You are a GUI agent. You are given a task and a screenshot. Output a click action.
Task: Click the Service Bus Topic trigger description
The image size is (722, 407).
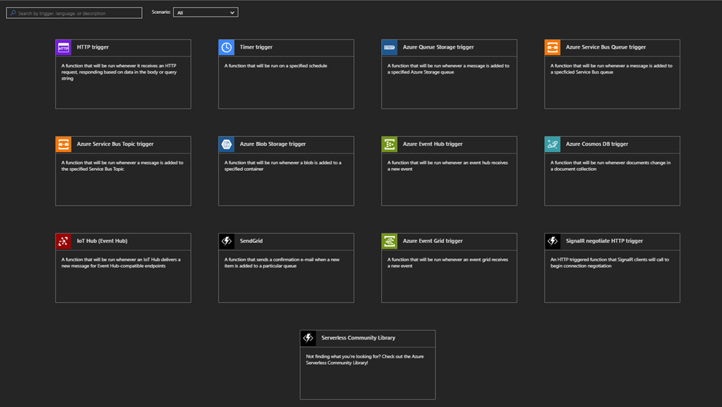(x=122, y=166)
